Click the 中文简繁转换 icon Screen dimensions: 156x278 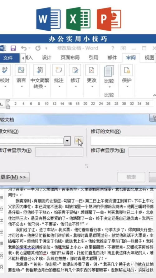[x=40, y=70]
